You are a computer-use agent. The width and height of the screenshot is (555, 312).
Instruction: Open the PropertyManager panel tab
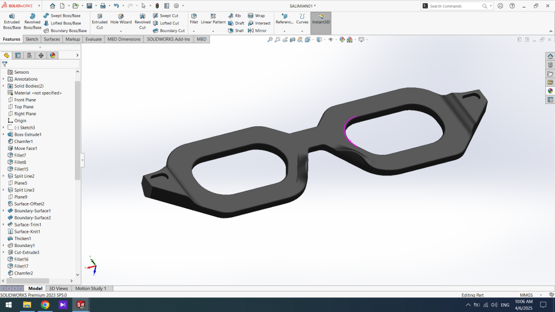tap(18, 55)
